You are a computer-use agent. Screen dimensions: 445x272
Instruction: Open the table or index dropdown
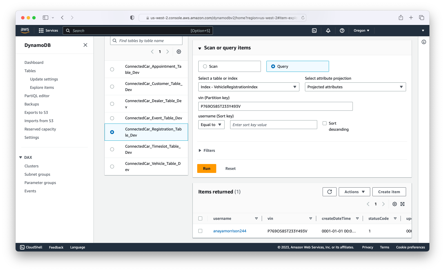click(x=249, y=87)
